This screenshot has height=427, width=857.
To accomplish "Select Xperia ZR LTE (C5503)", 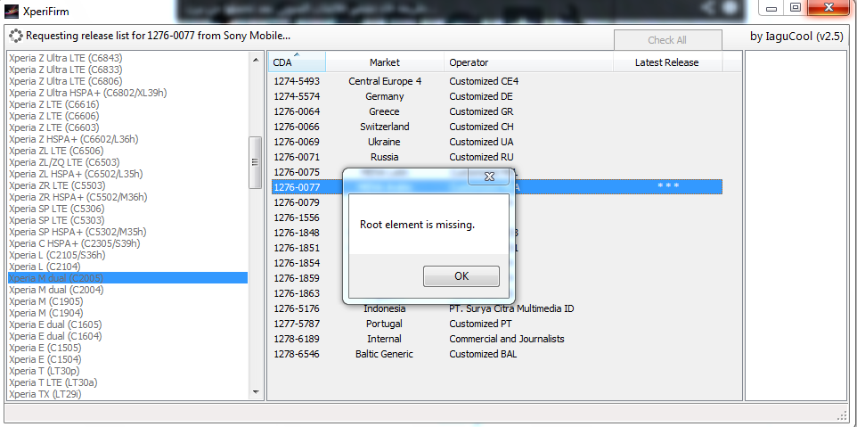I will tap(128, 185).
